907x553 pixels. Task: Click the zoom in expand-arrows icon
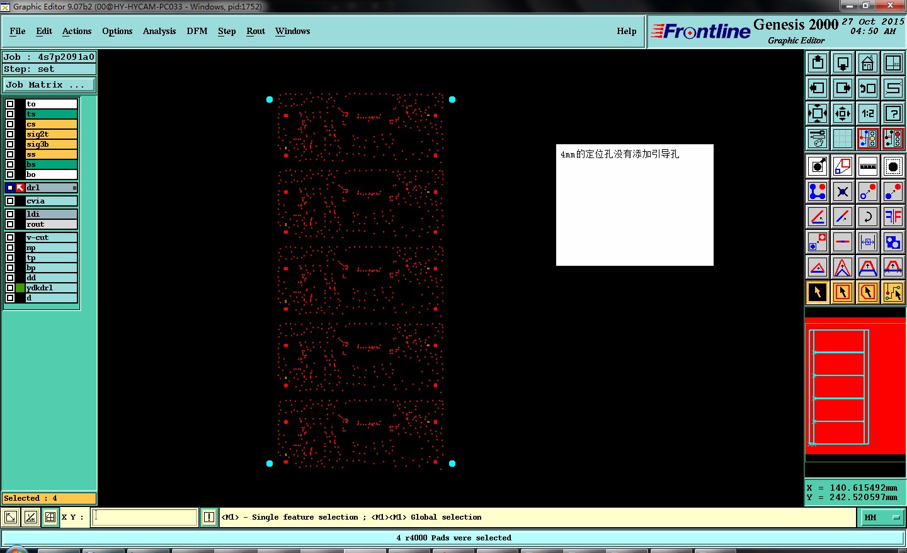[x=818, y=113]
